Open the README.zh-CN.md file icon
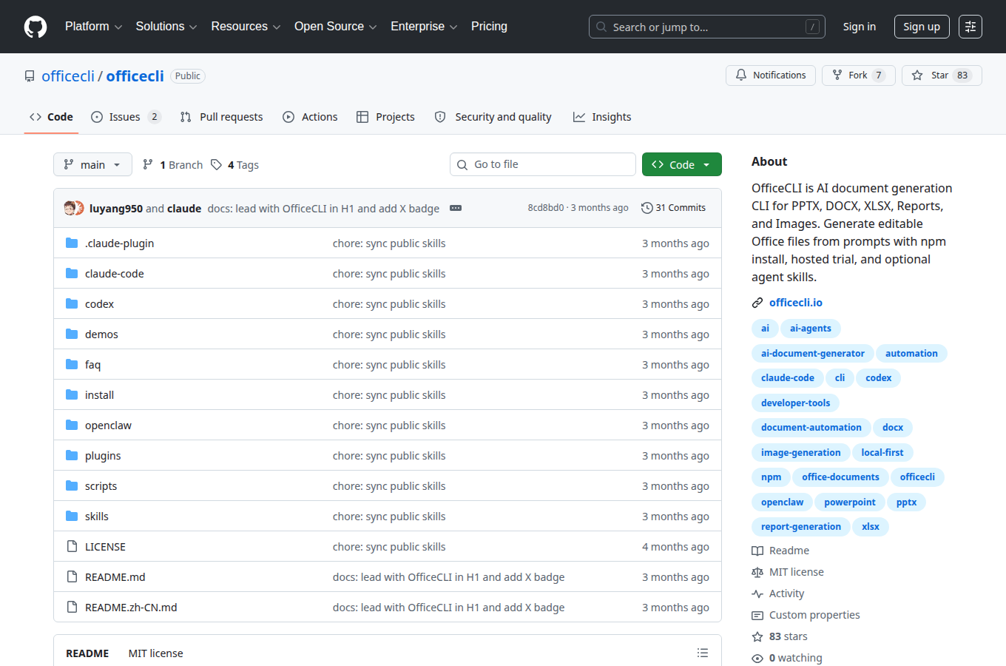The image size is (1006, 666). [x=72, y=608]
